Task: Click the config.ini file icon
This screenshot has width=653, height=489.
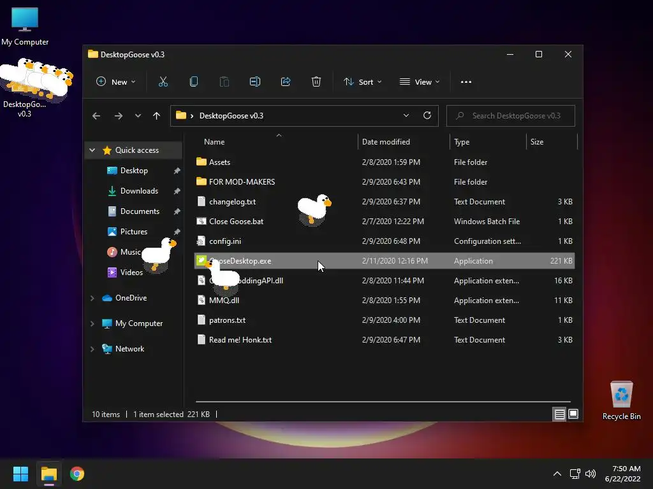Action: pyautogui.click(x=201, y=241)
